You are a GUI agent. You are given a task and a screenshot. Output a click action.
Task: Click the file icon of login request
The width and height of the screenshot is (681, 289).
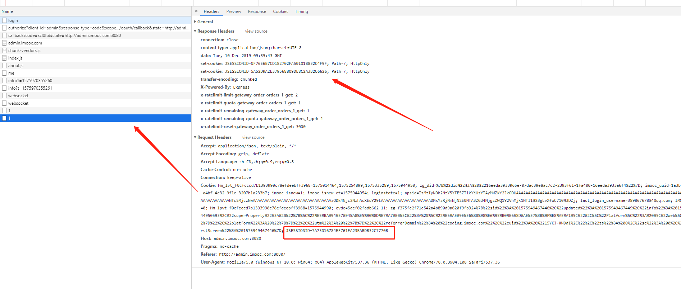tap(4, 20)
